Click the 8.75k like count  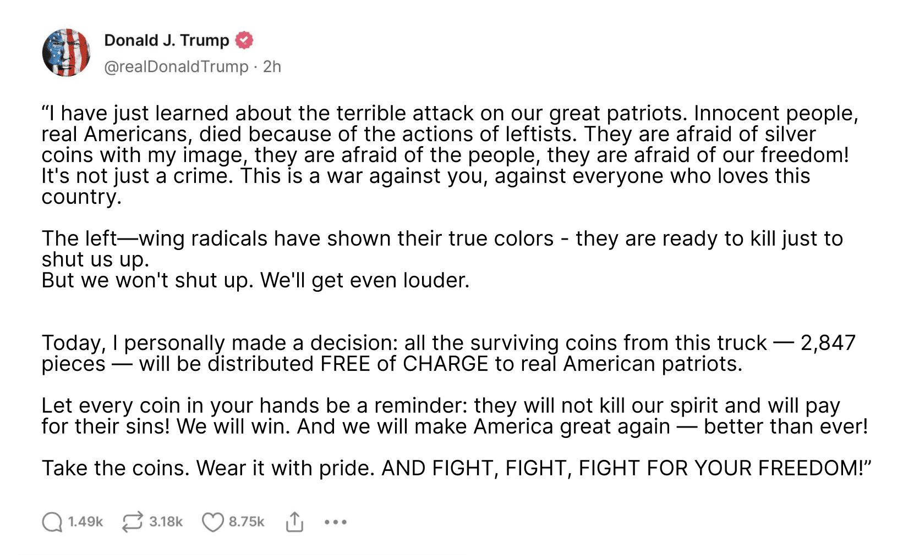pos(247,522)
